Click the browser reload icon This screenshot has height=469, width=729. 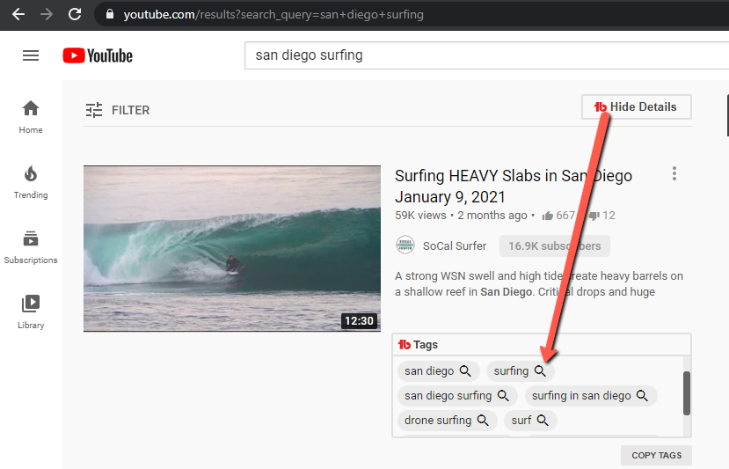point(75,14)
